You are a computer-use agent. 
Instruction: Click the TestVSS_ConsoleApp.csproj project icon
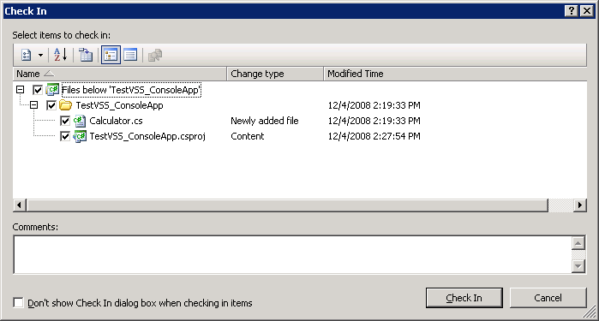[80, 136]
